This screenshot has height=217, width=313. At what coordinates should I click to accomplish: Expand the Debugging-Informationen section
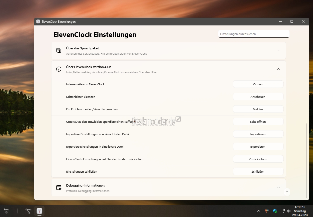279,188
